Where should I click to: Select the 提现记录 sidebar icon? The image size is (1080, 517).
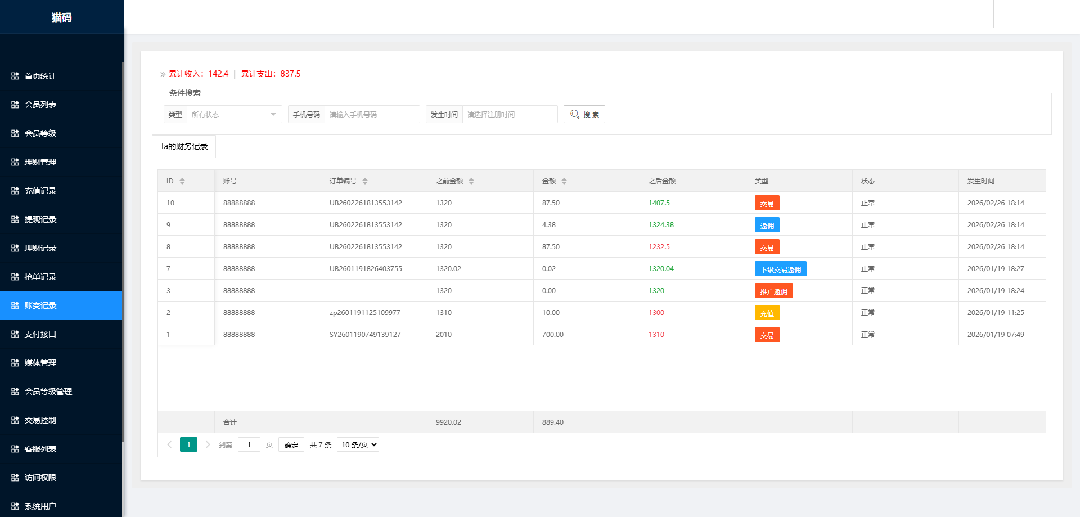[x=15, y=219]
